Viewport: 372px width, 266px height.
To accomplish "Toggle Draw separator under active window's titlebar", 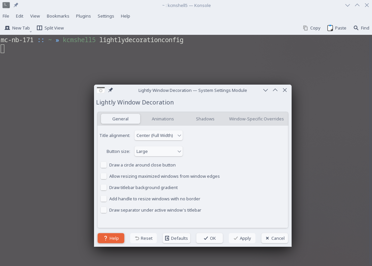I will (x=104, y=210).
